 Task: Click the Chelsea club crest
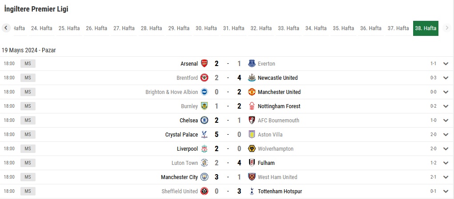(x=204, y=120)
